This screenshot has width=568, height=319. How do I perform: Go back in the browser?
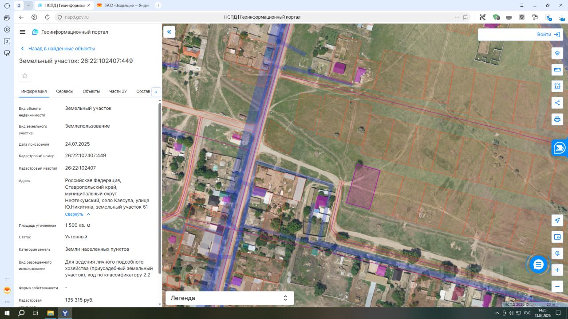21,17
